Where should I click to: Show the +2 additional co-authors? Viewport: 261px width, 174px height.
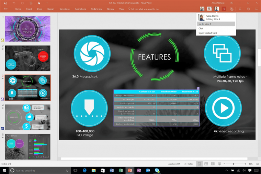click(224, 9)
